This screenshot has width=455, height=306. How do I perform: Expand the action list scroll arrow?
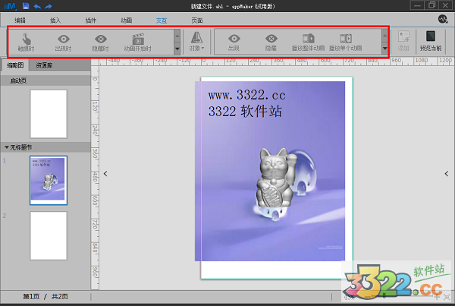click(385, 48)
